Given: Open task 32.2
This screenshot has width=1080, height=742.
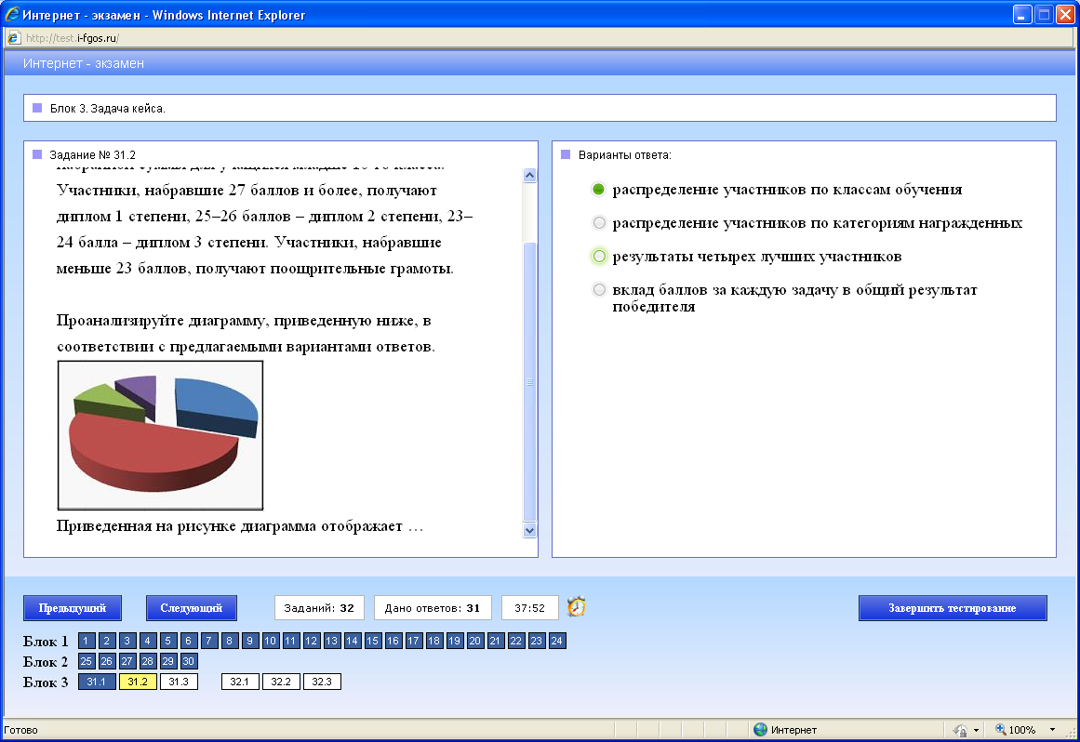Looking at the screenshot, I should click(x=281, y=682).
